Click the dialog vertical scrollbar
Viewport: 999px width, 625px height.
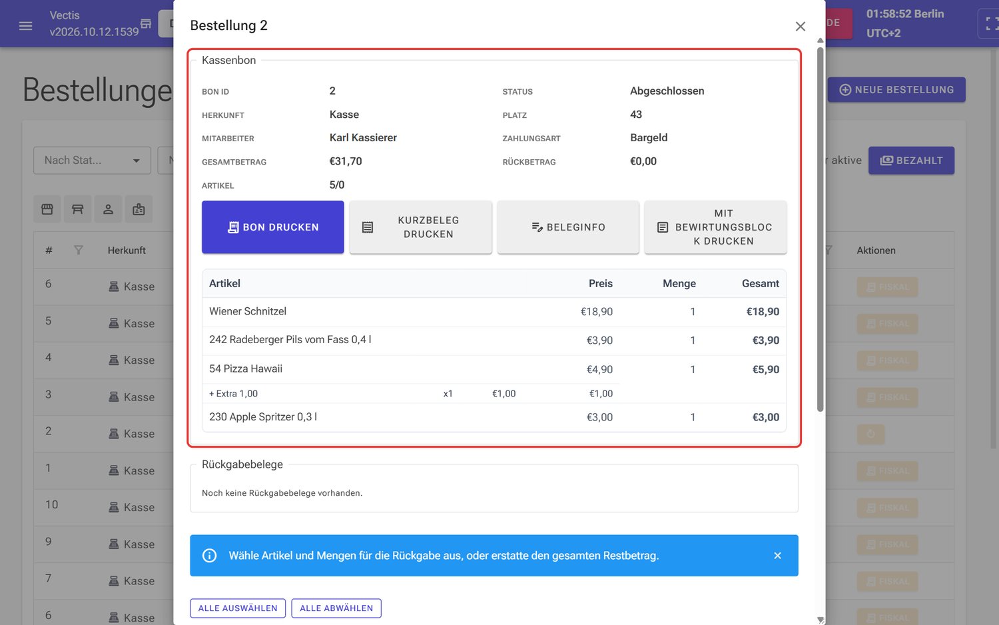pos(821,229)
